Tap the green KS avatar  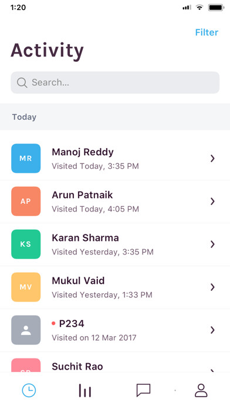coord(26,244)
